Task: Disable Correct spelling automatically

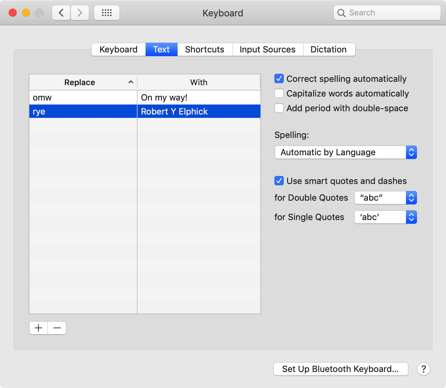Action: tap(279, 79)
